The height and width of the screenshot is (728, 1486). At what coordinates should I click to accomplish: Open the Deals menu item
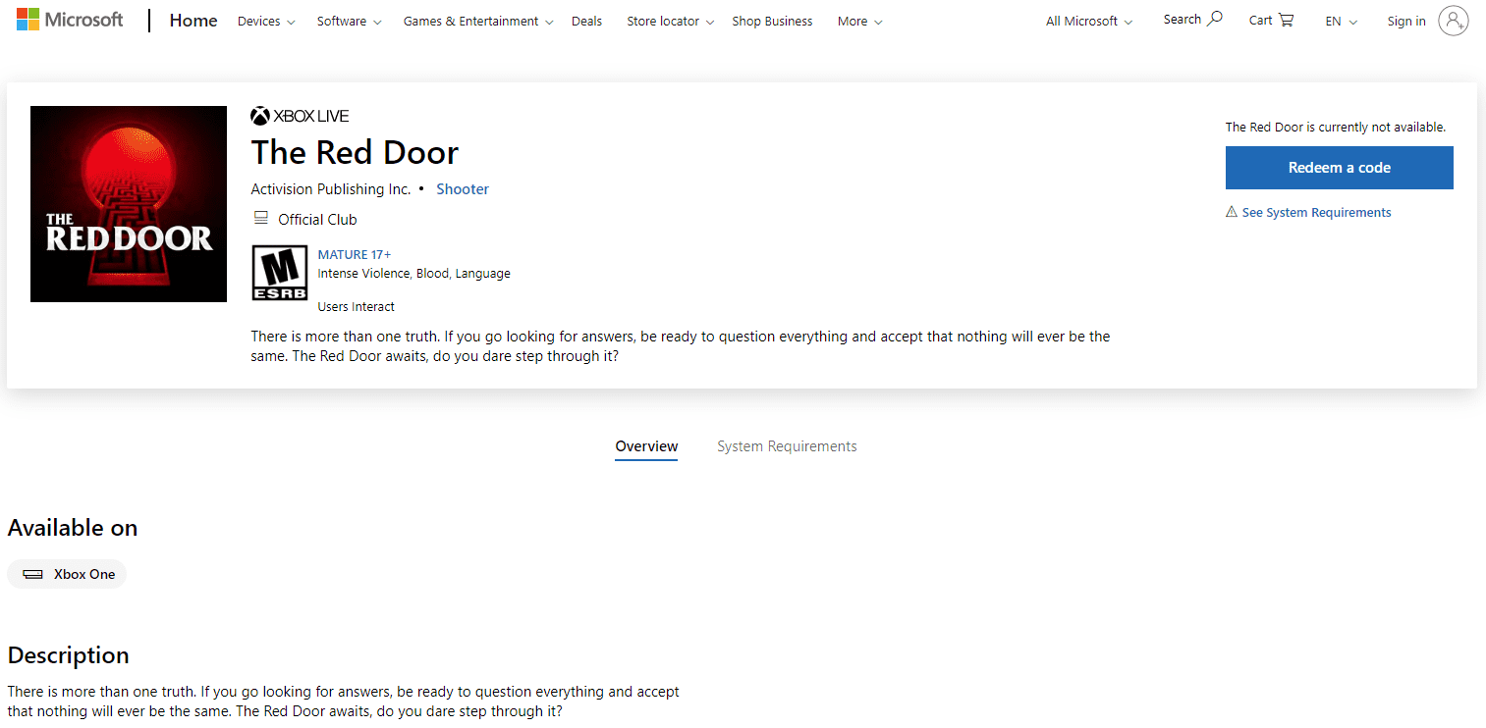[x=586, y=22]
